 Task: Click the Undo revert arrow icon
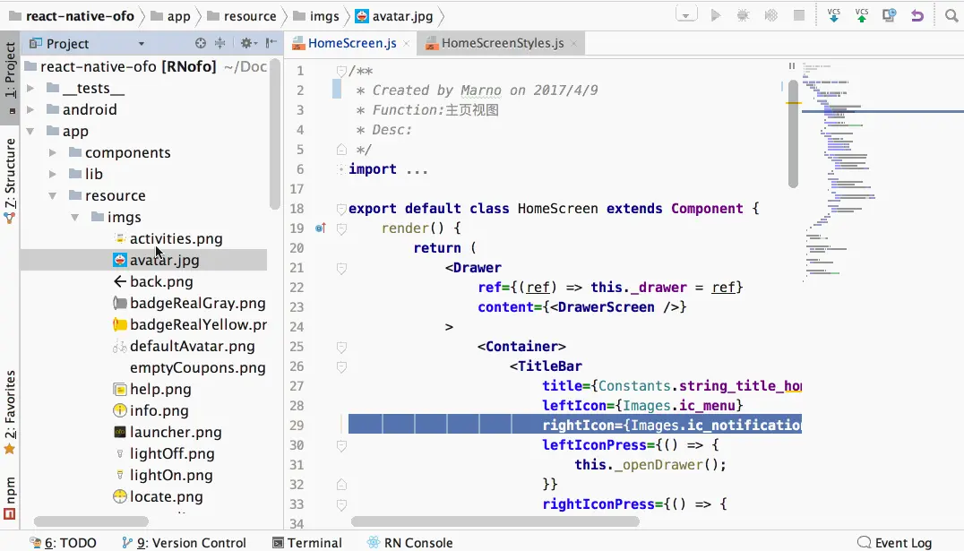917,15
